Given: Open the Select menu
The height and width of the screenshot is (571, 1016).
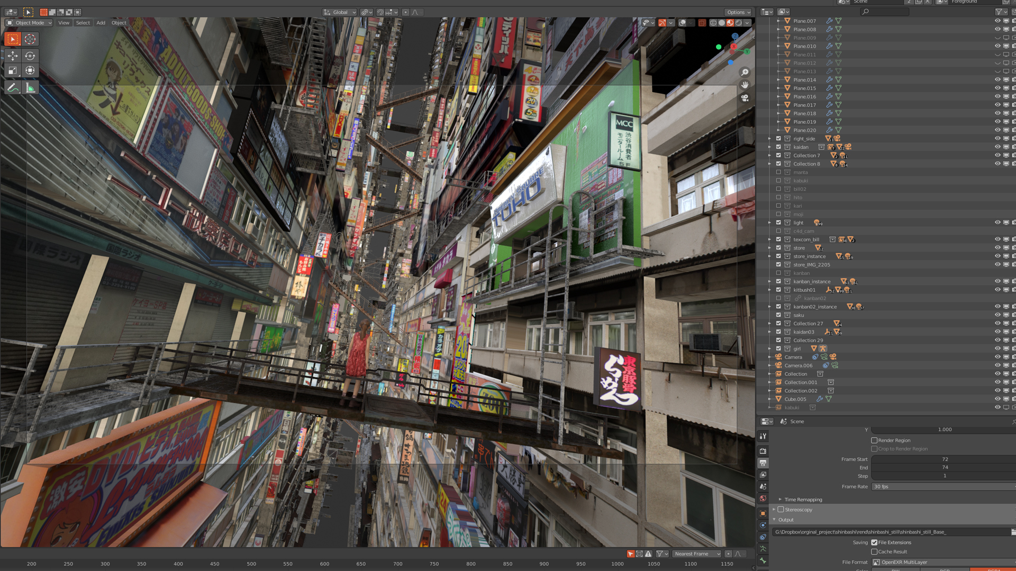Looking at the screenshot, I should tap(83, 23).
